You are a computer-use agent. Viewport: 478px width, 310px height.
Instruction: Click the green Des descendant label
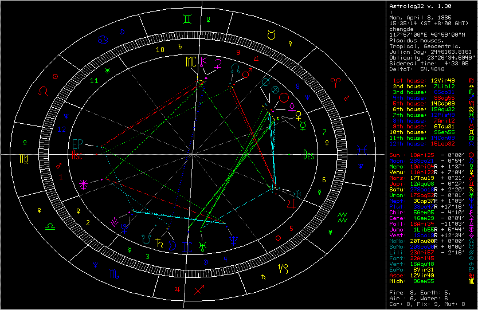coord(308,155)
